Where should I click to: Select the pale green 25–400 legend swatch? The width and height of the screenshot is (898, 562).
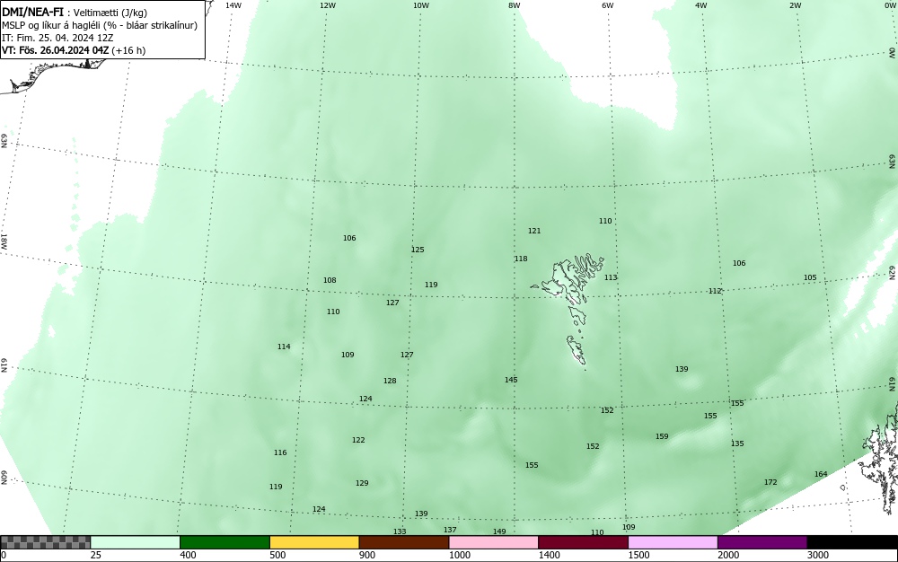(x=136, y=542)
